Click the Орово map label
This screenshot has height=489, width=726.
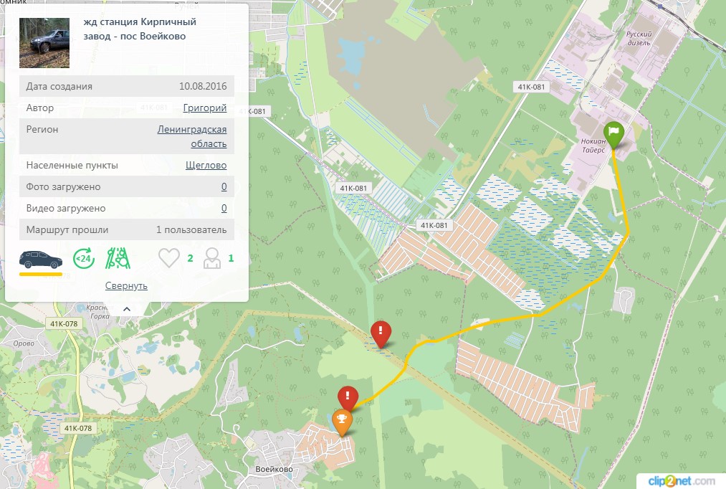[x=24, y=343]
